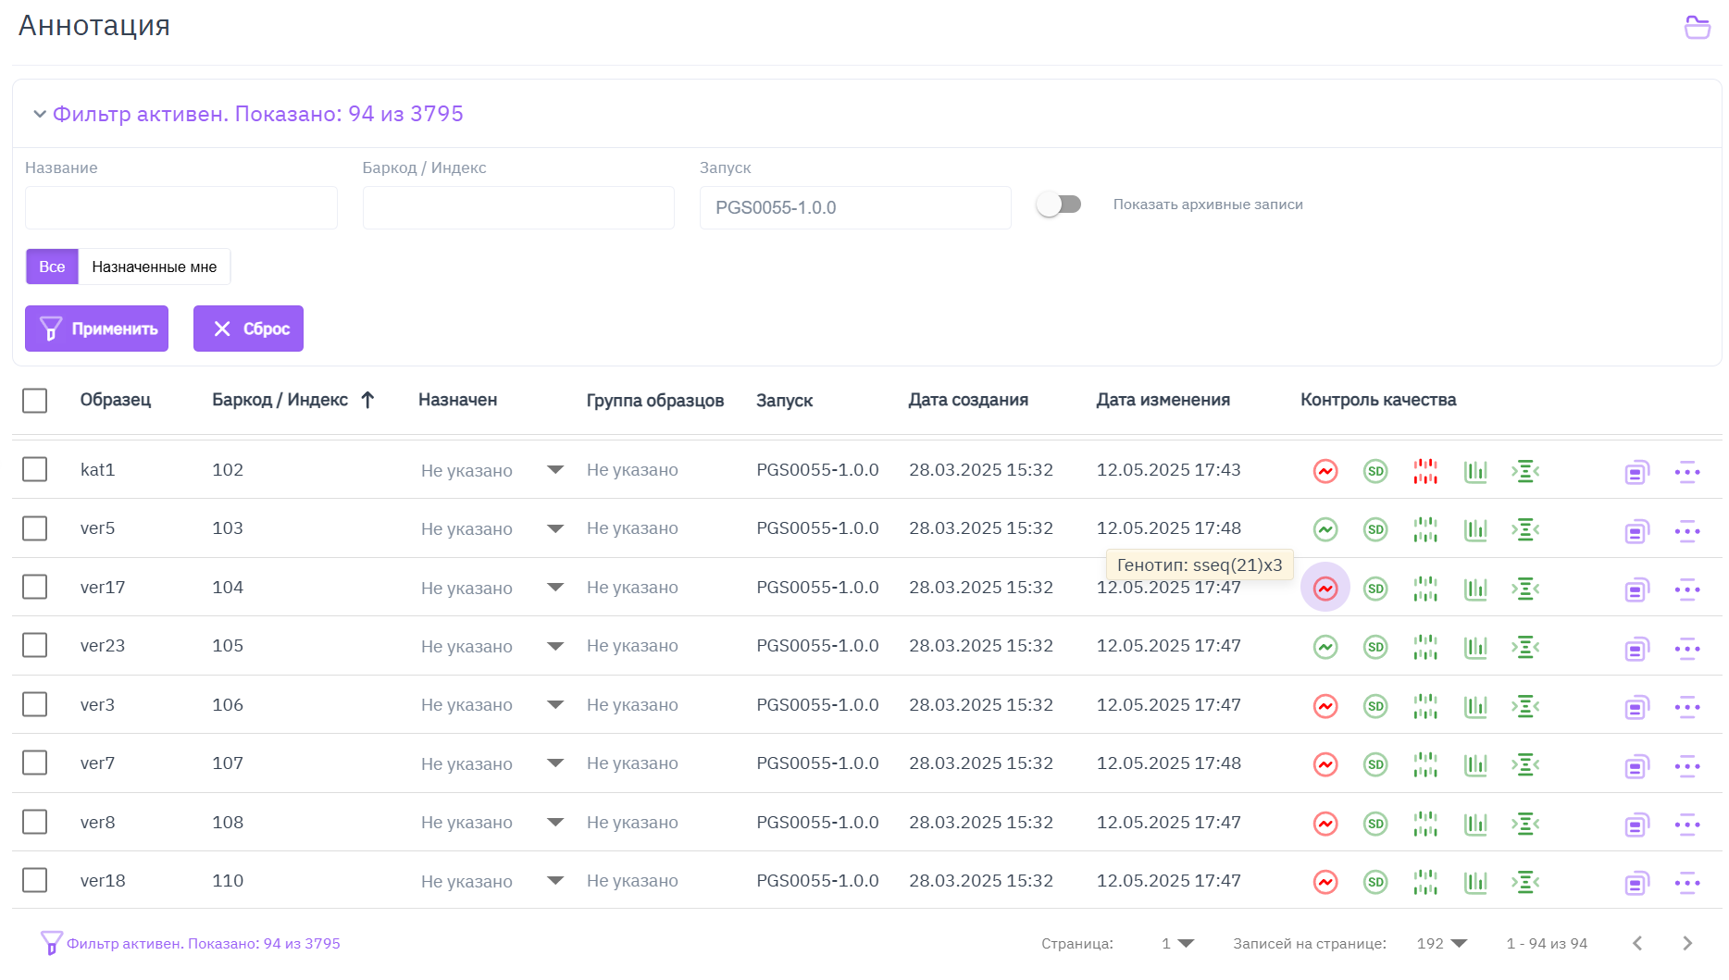The image size is (1729, 980).
Task: Check the select-all checkbox in the table header
Action: tap(35, 401)
